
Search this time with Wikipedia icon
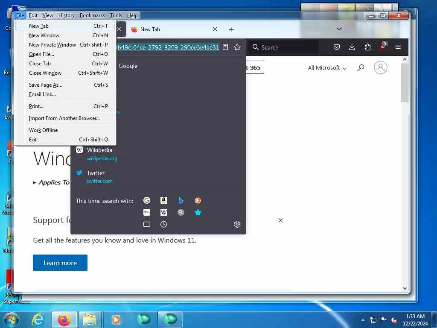tap(163, 212)
